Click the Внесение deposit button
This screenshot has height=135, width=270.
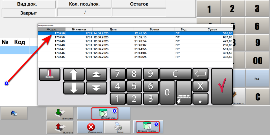point(60,114)
